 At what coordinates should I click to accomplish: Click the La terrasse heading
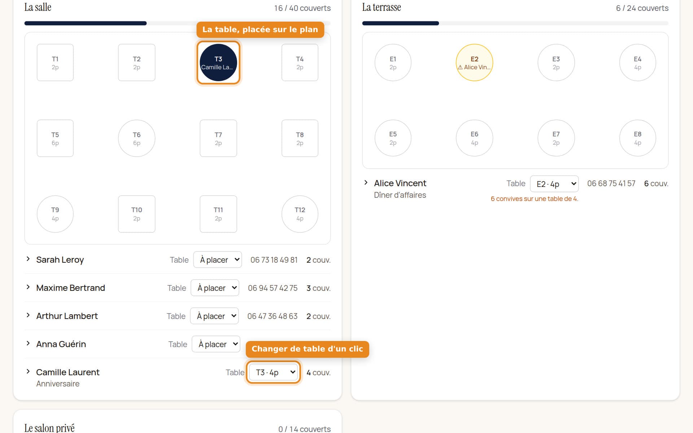click(x=382, y=7)
